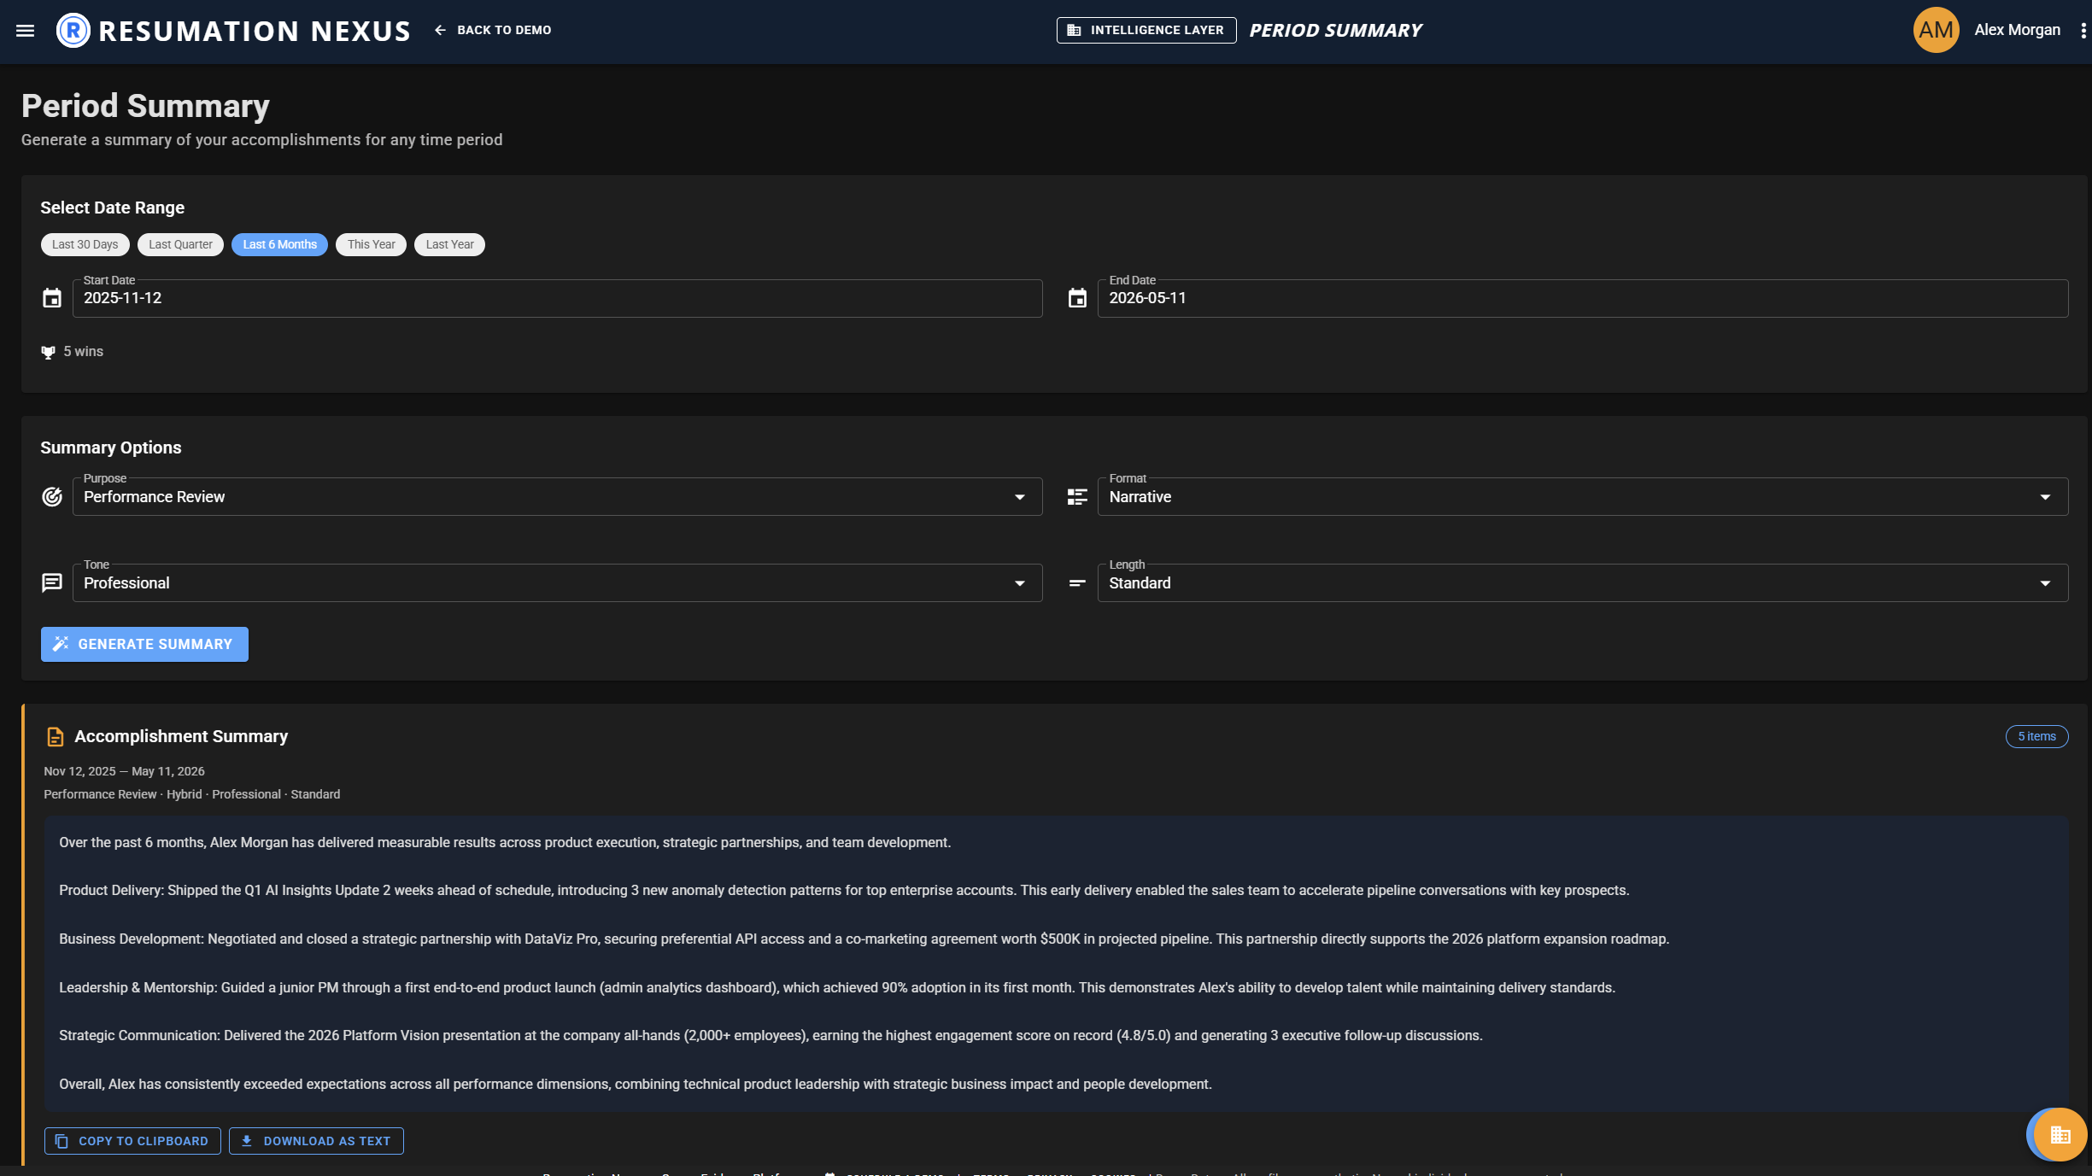Open the Tone dropdown
This screenshot has height=1176, width=2092.
[x=557, y=583]
